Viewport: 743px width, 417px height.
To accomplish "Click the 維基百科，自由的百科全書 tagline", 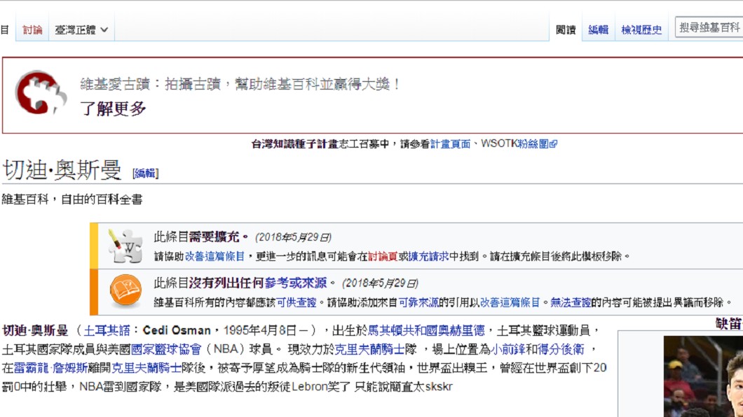I will click(x=72, y=199).
